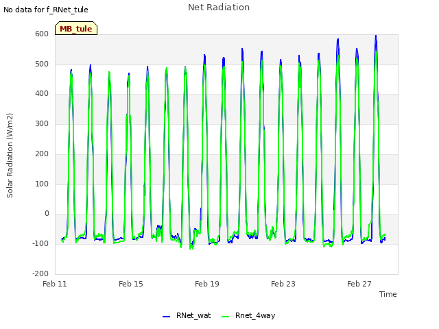Click the 600 y-axis tick label
This screenshot has width=439, height=329.
coord(42,34)
